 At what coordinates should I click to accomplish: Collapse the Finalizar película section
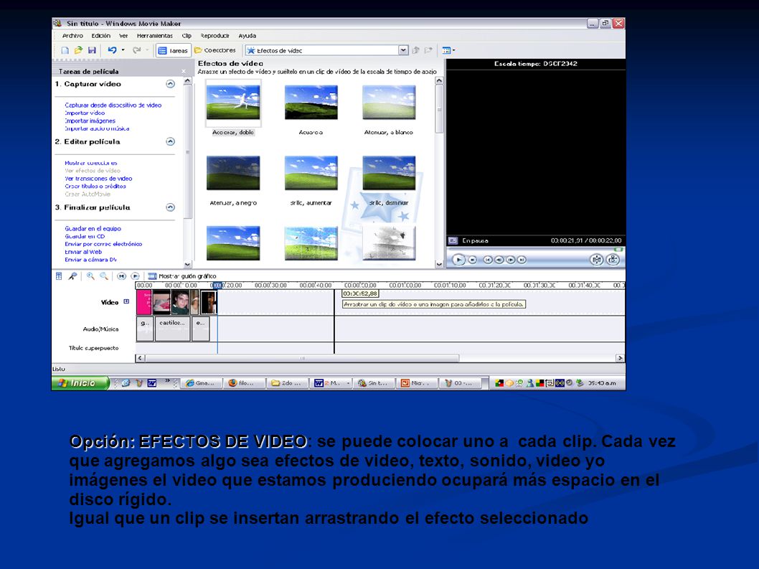(171, 207)
